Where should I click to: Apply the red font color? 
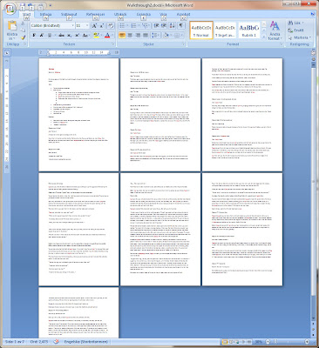[107, 36]
